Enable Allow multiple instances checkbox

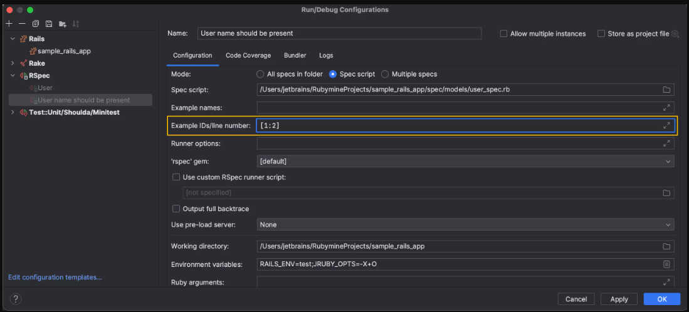pos(503,34)
